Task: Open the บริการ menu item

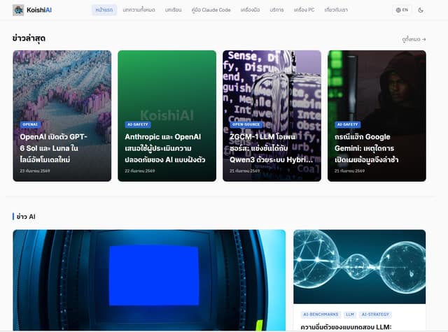Action: pyautogui.click(x=276, y=10)
